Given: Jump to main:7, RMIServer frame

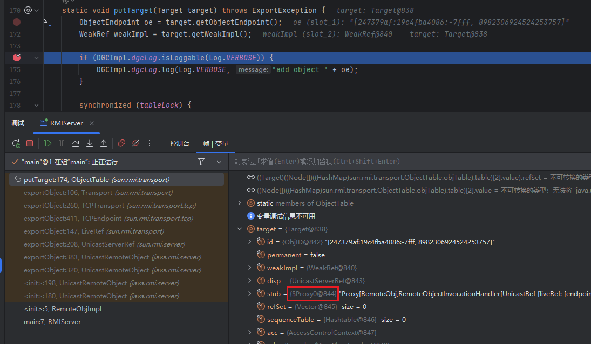Looking at the screenshot, I should (x=52, y=321).
